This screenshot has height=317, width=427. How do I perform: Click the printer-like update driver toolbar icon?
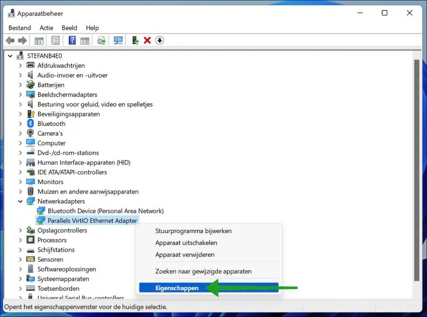pyautogui.click(x=102, y=41)
